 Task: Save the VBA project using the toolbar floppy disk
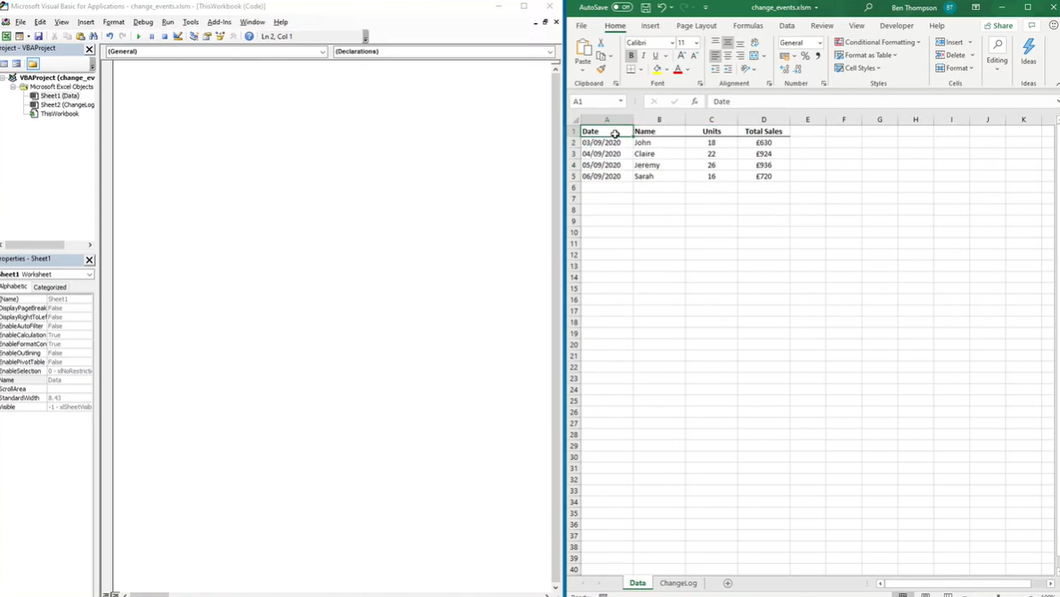click(38, 37)
